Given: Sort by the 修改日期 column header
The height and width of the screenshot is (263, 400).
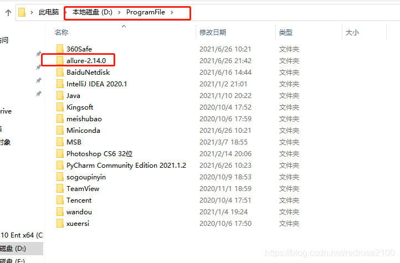Looking at the screenshot, I should pos(213,32).
